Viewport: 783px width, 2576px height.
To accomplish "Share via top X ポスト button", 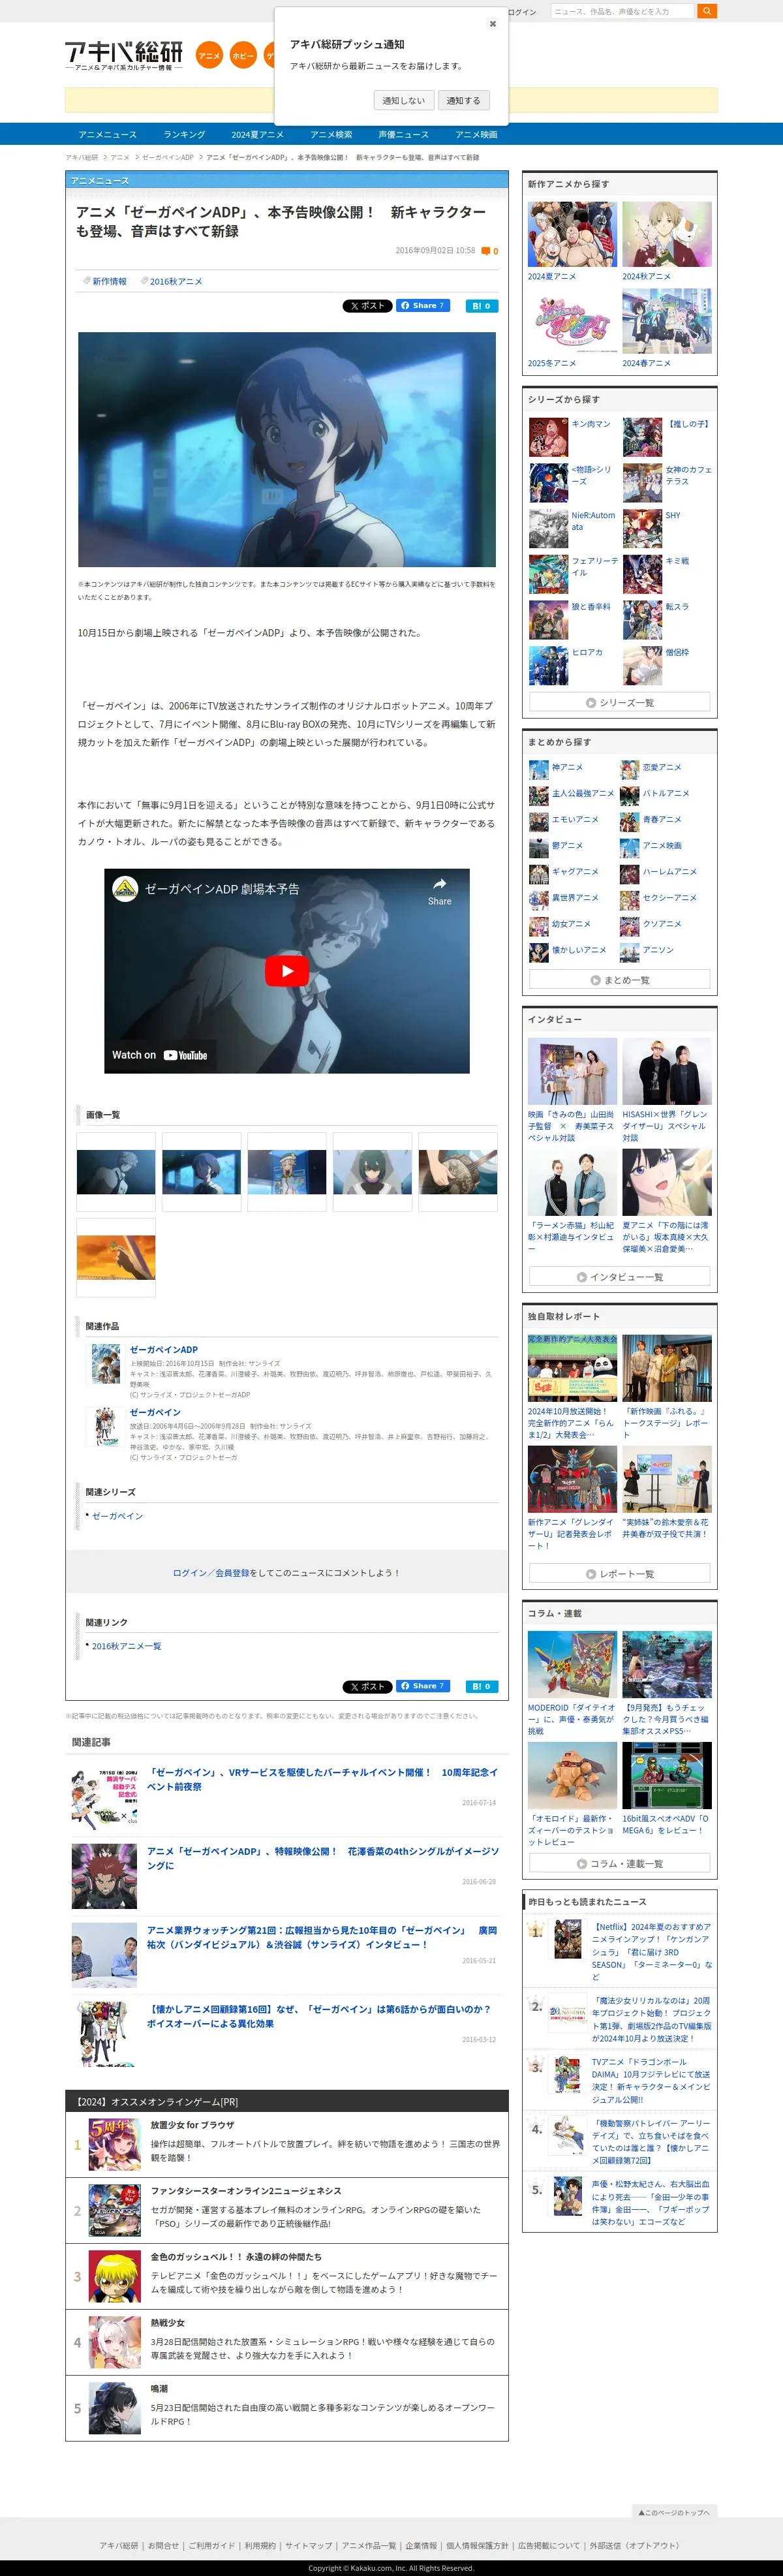I will [367, 306].
